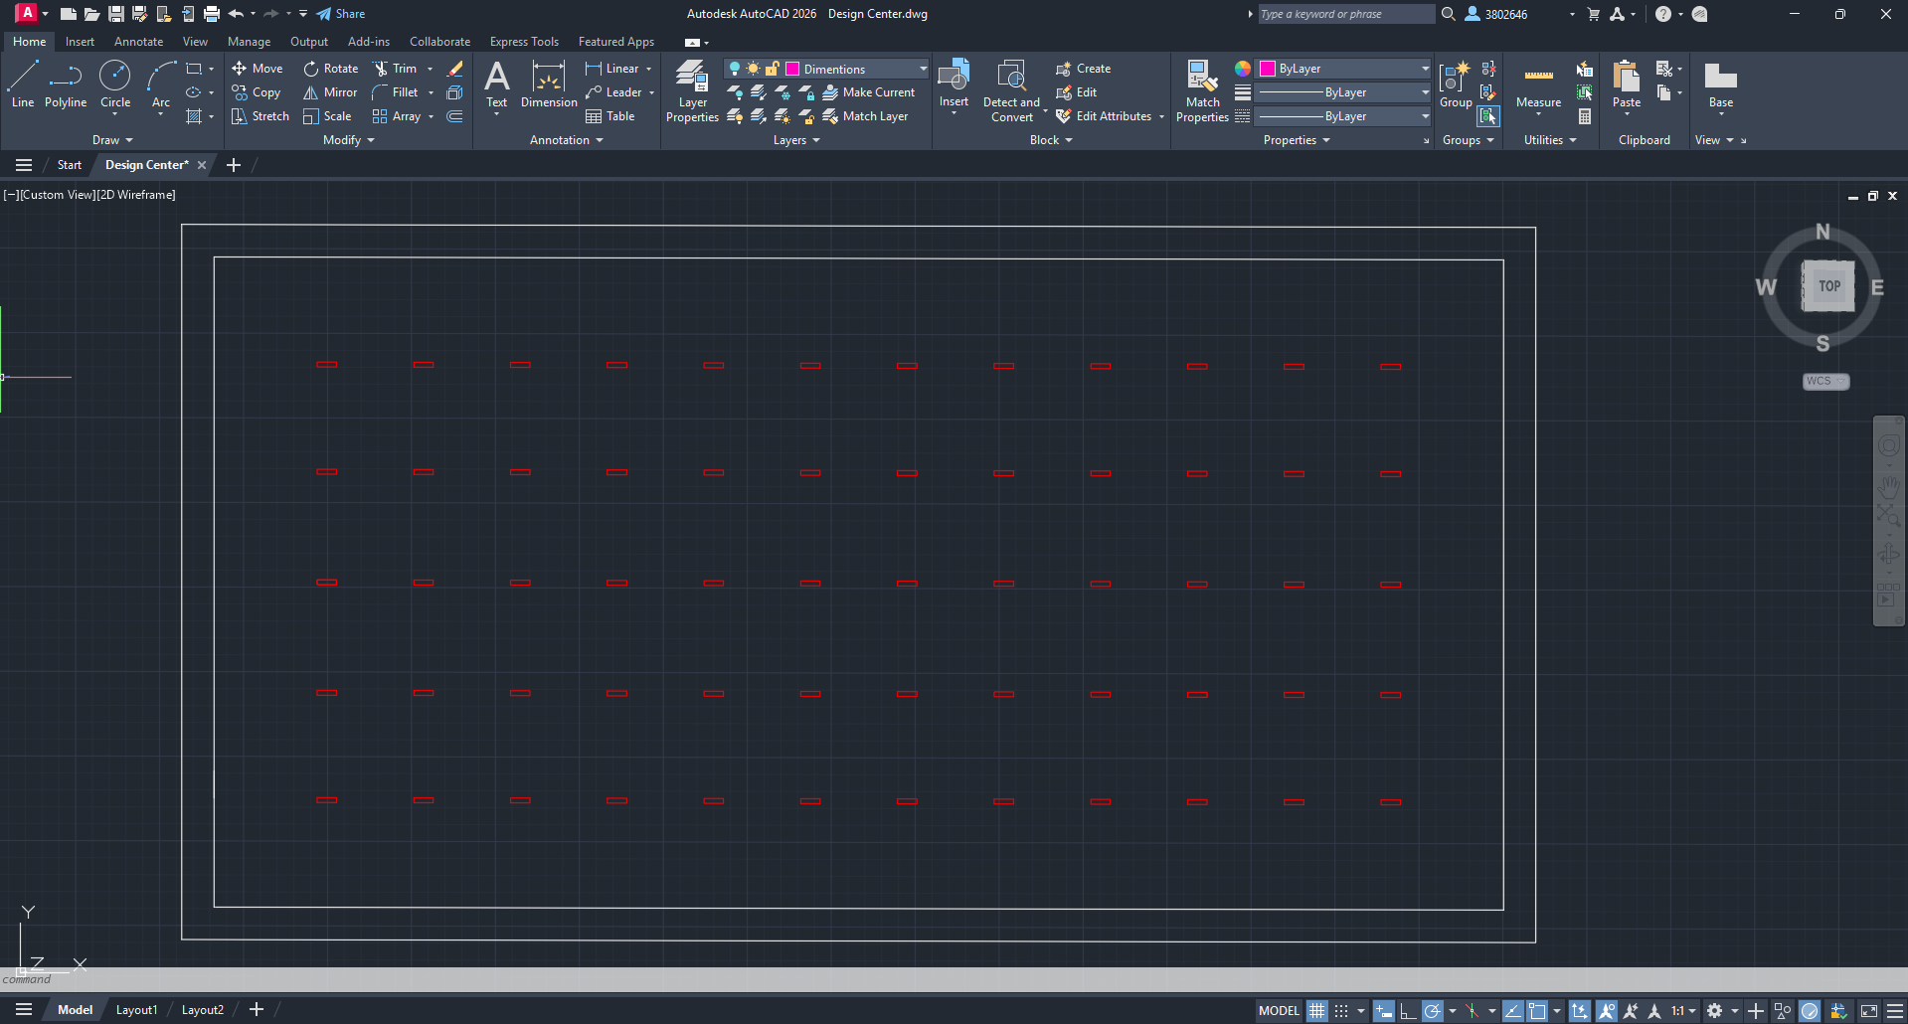Click the Leader annotation button

(614, 92)
